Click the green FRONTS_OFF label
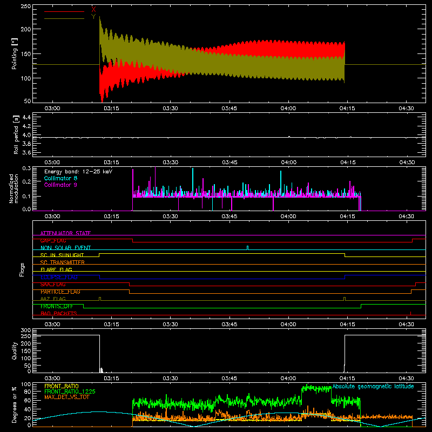The image size is (432, 432). [x=57, y=306]
